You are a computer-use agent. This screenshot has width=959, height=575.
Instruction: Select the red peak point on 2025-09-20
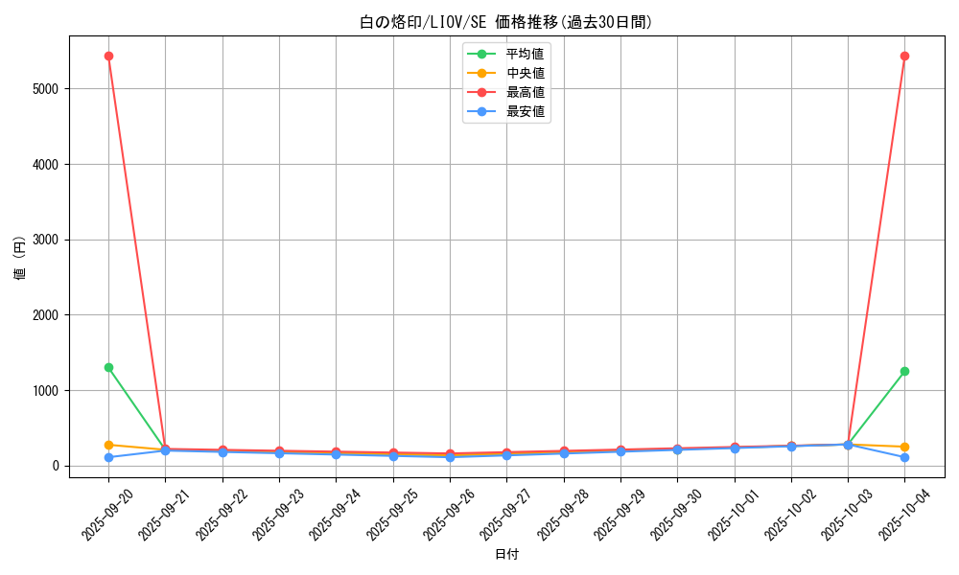(x=108, y=56)
